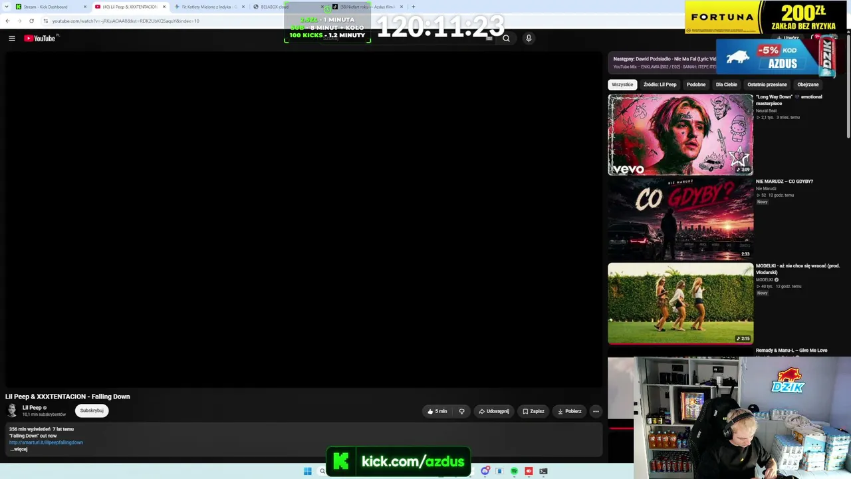Switch to the BELABOX cloud tab

pos(289,7)
